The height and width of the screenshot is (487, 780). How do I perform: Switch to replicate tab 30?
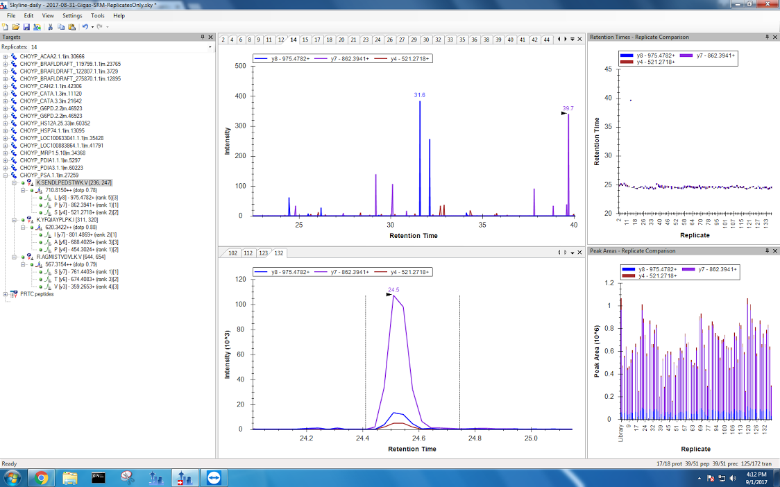(x=426, y=40)
